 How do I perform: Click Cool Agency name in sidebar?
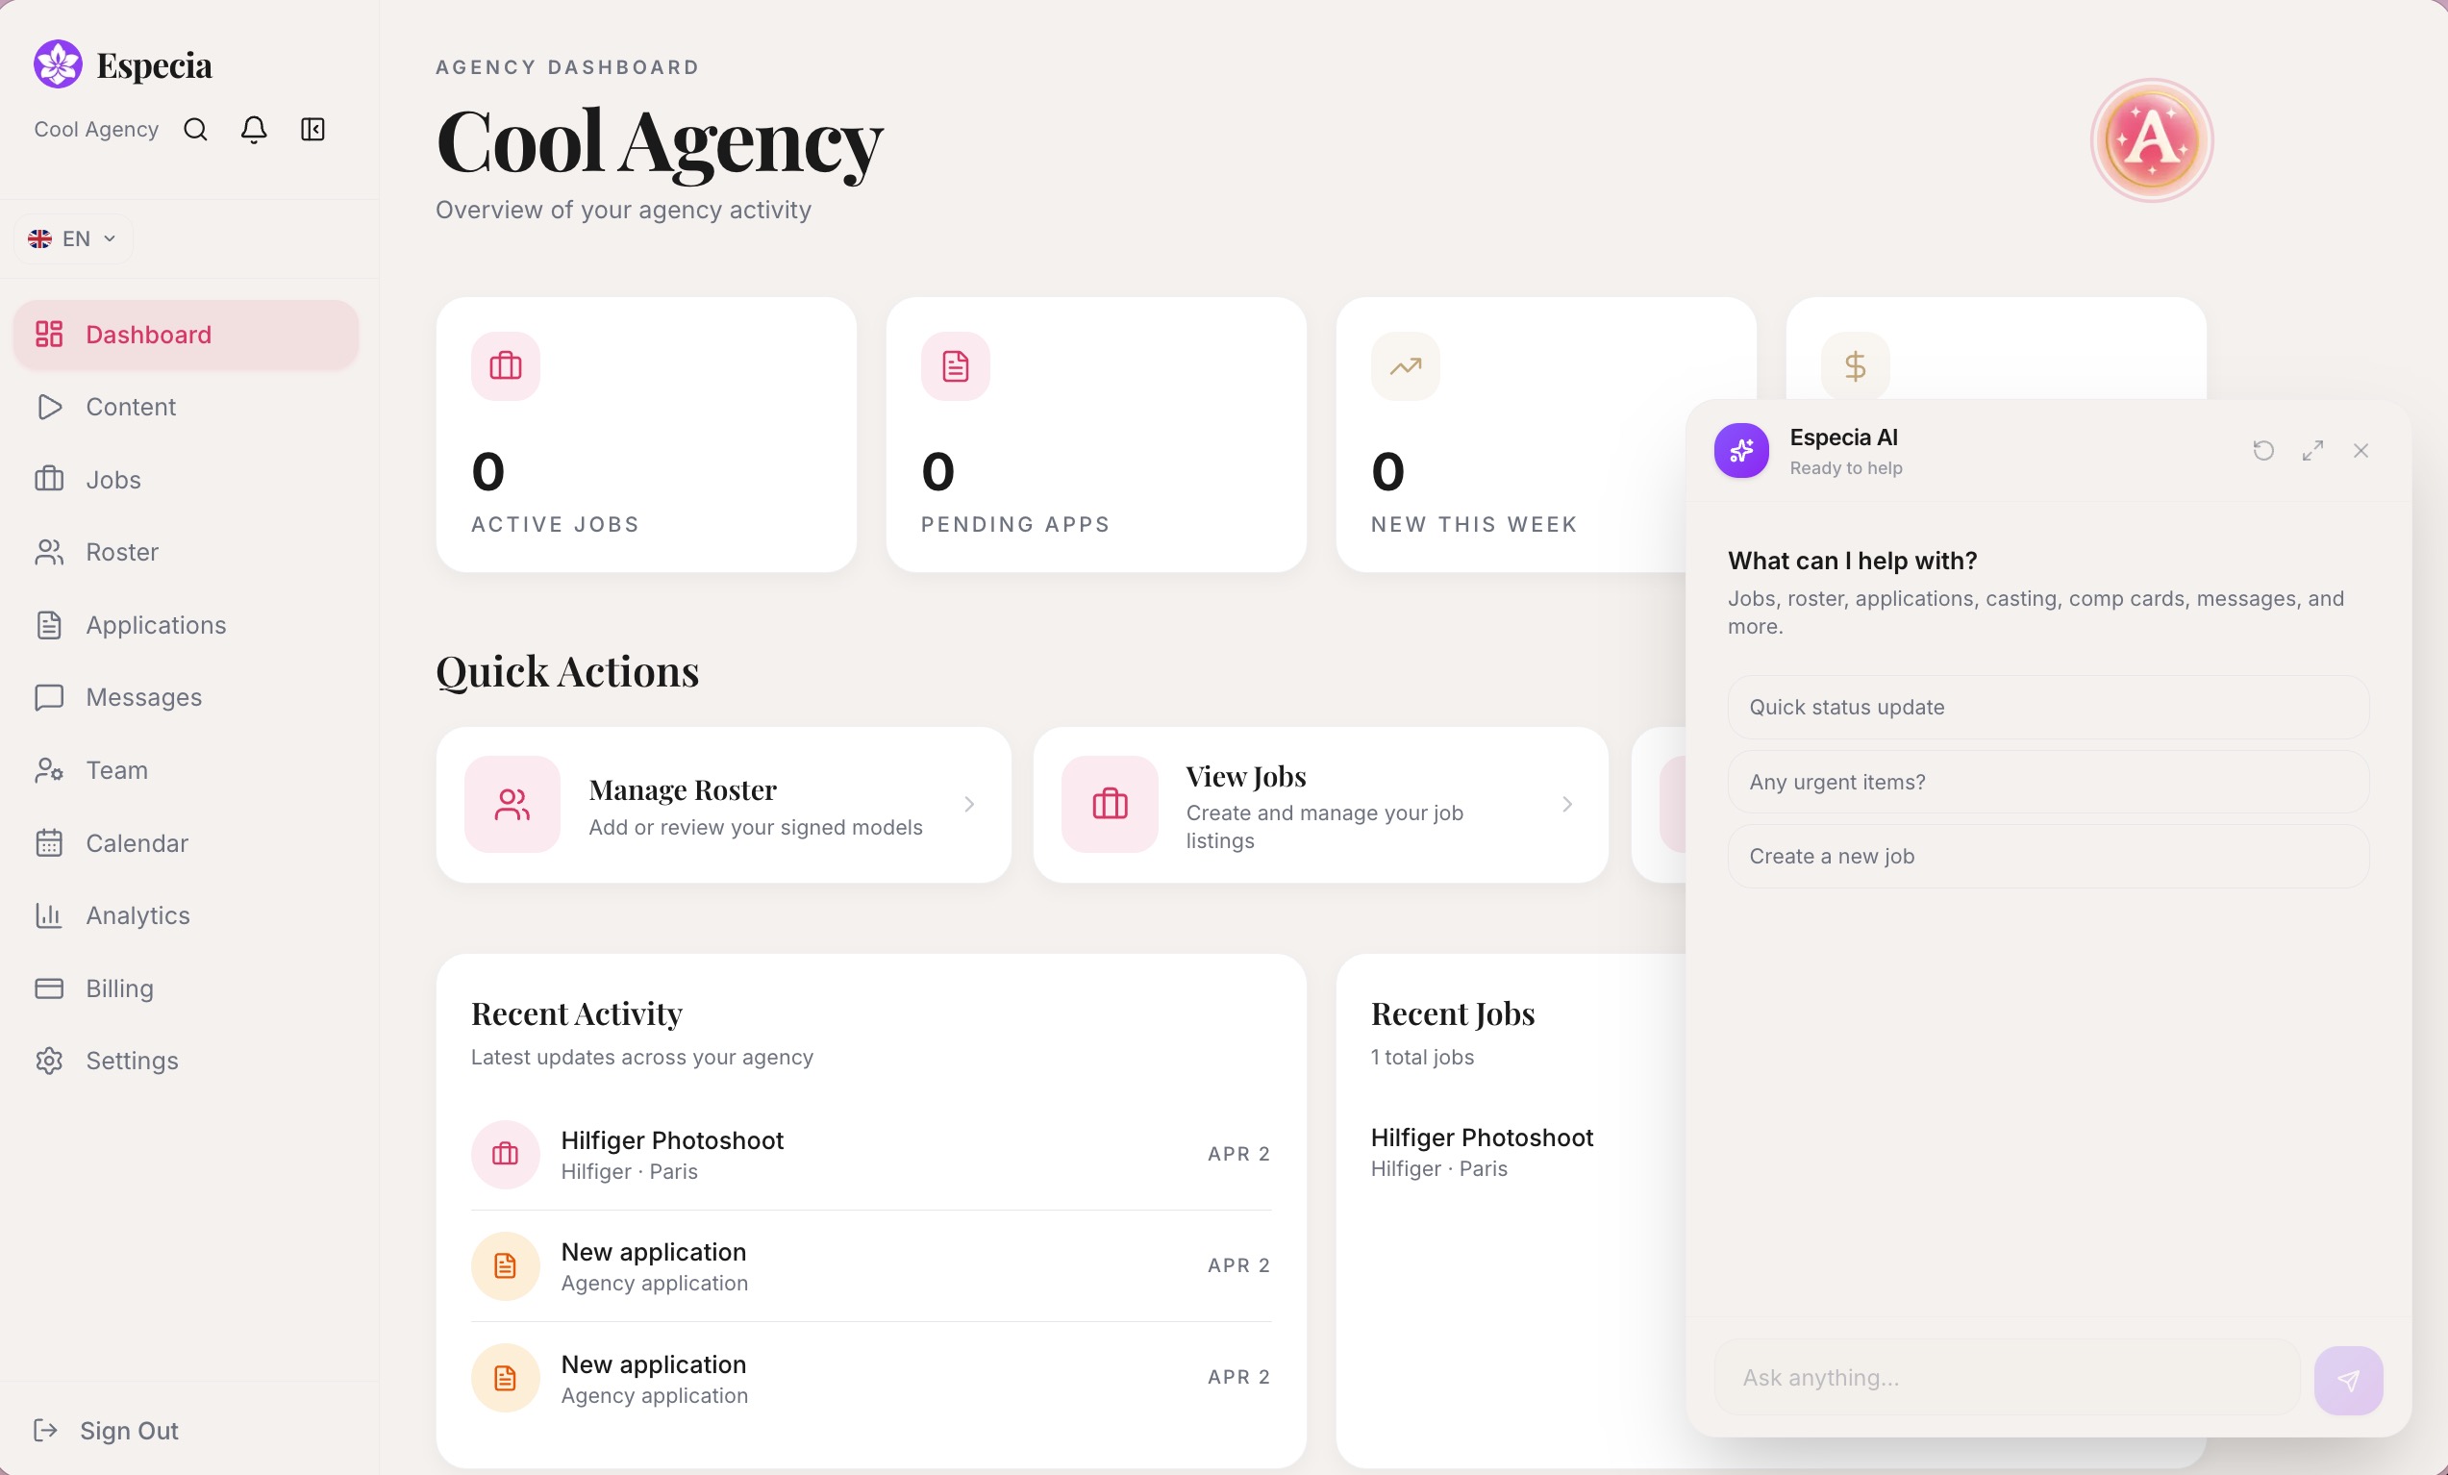[96, 129]
